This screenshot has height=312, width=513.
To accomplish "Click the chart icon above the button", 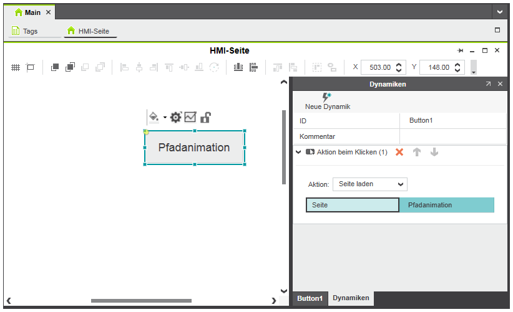I will (x=190, y=117).
